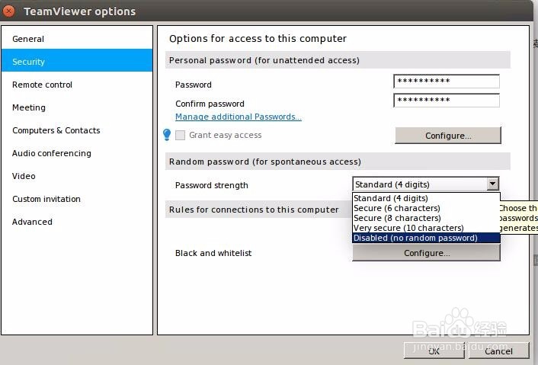538x365 pixels.
Task: Click Personal password section header
Action: [338, 60]
